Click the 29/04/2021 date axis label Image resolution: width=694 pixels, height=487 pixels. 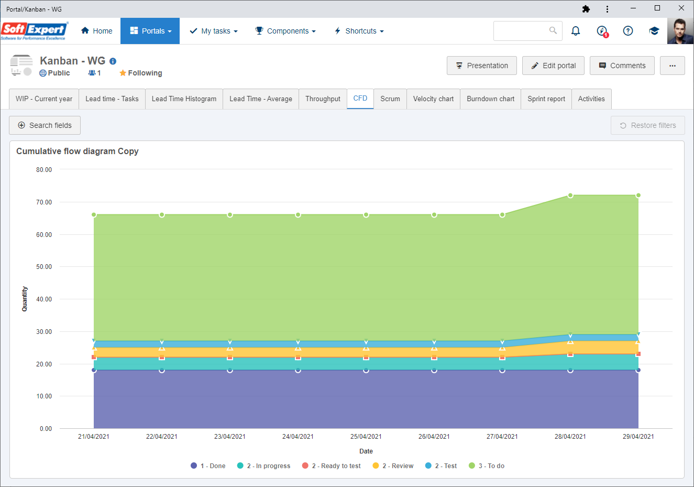pyautogui.click(x=638, y=436)
